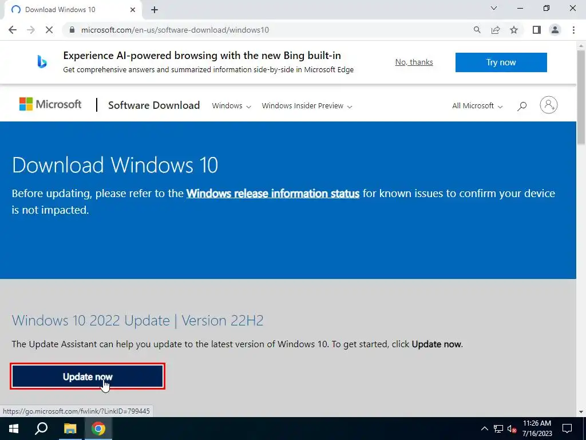
Task: Expand the All Microsoft menu
Action: 477,106
